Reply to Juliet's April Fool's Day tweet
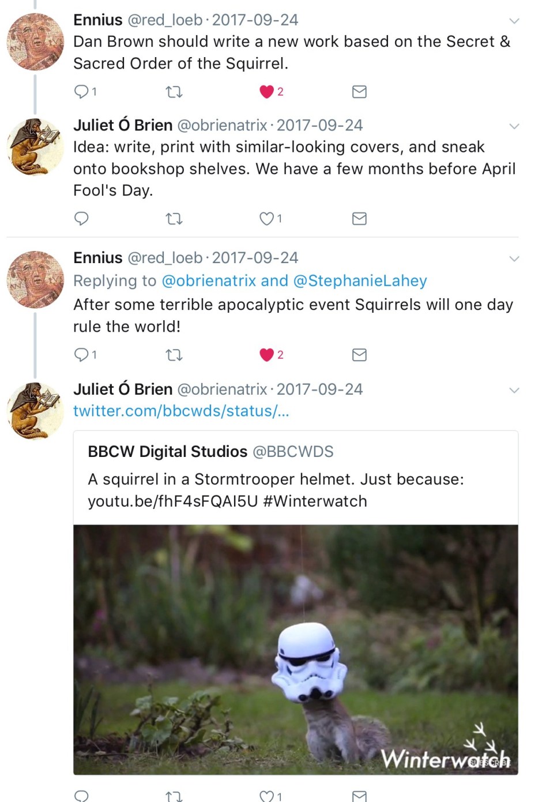This screenshot has height=802, width=542. pyautogui.click(x=82, y=218)
